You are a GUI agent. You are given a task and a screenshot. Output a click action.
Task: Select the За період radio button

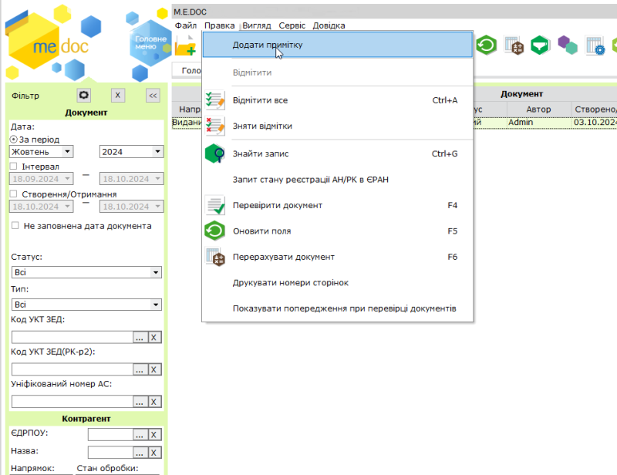coord(13,140)
